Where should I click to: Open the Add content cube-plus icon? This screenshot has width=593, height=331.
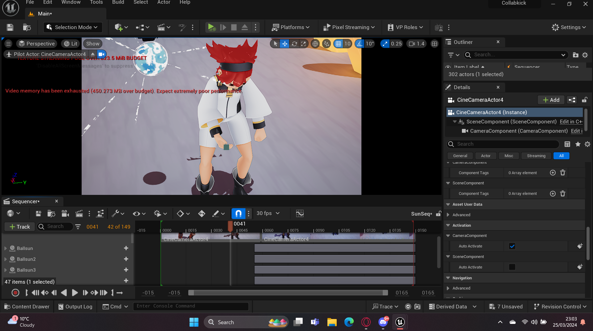121,27
